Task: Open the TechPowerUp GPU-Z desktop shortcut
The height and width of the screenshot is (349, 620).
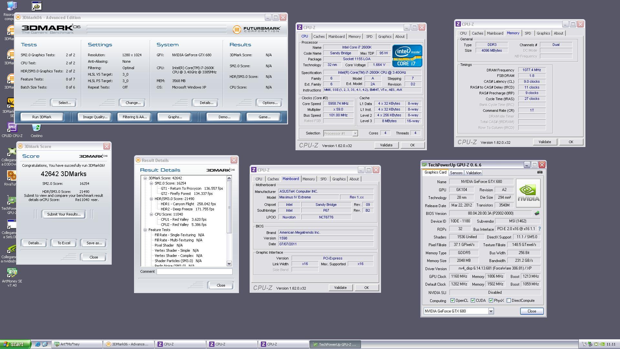Action: point(12,205)
